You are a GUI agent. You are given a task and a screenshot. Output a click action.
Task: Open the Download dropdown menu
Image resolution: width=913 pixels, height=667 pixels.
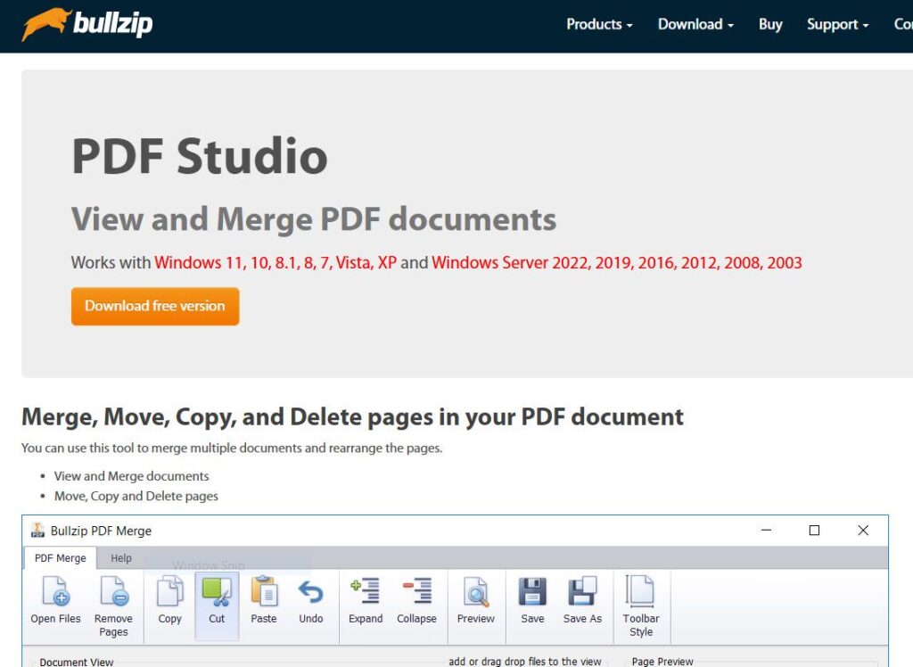coord(695,25)
